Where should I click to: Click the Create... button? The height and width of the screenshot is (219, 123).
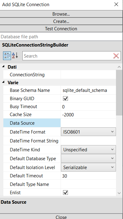tap(61, 21)
